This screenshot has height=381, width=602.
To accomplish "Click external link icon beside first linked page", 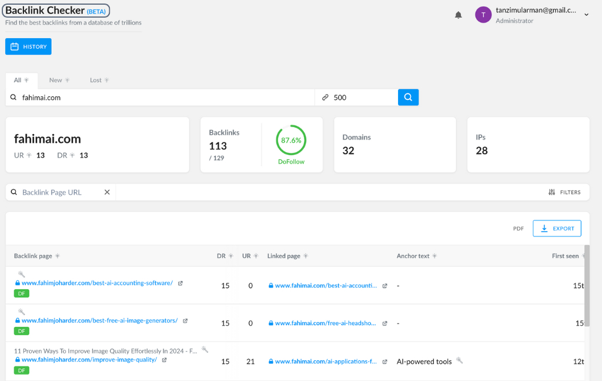I will [x=385, y=286].
